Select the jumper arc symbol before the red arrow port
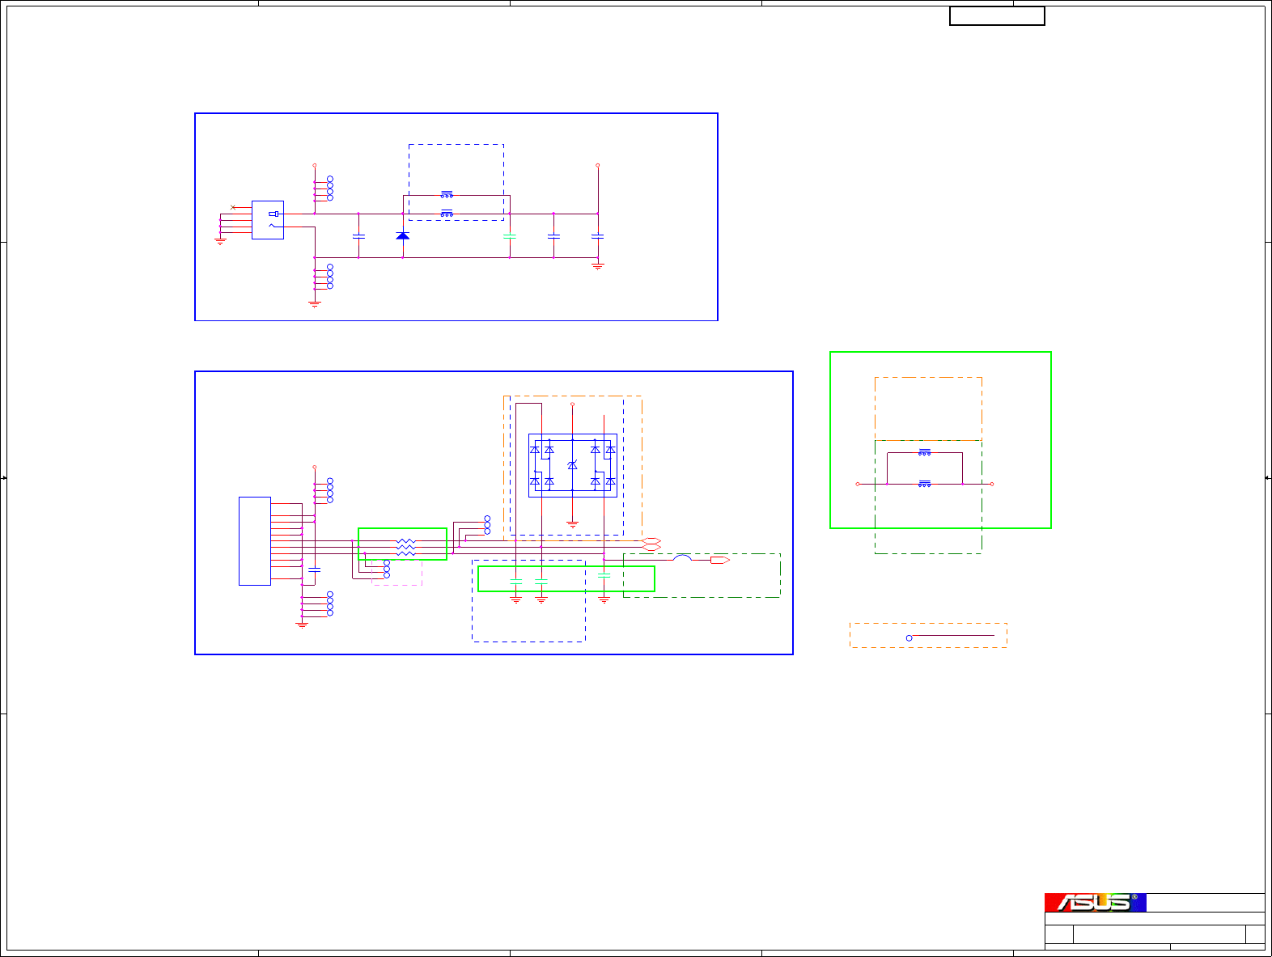Viewport: 1272px width, 957px height. [x=682, y=557]
